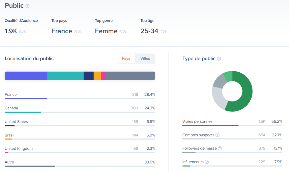Click the gray Autre segment of the bar
289x174 pixels.
[x=130, y=76]
